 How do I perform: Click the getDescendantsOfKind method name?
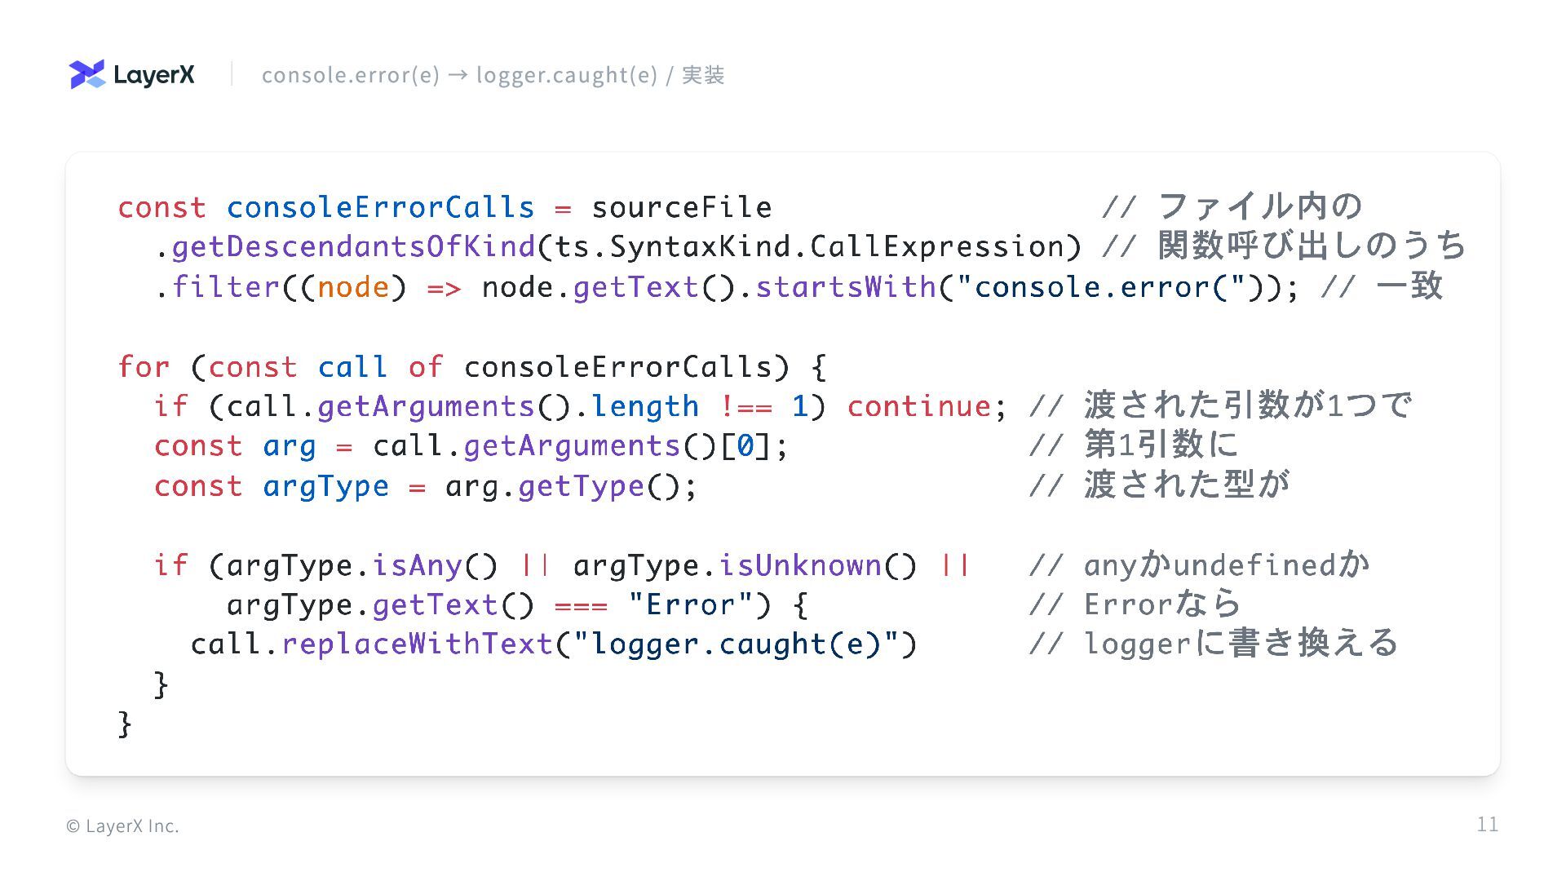click(x=353, y=246)
